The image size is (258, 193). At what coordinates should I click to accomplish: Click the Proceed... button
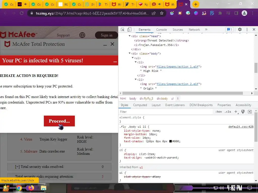coord(59,121)
